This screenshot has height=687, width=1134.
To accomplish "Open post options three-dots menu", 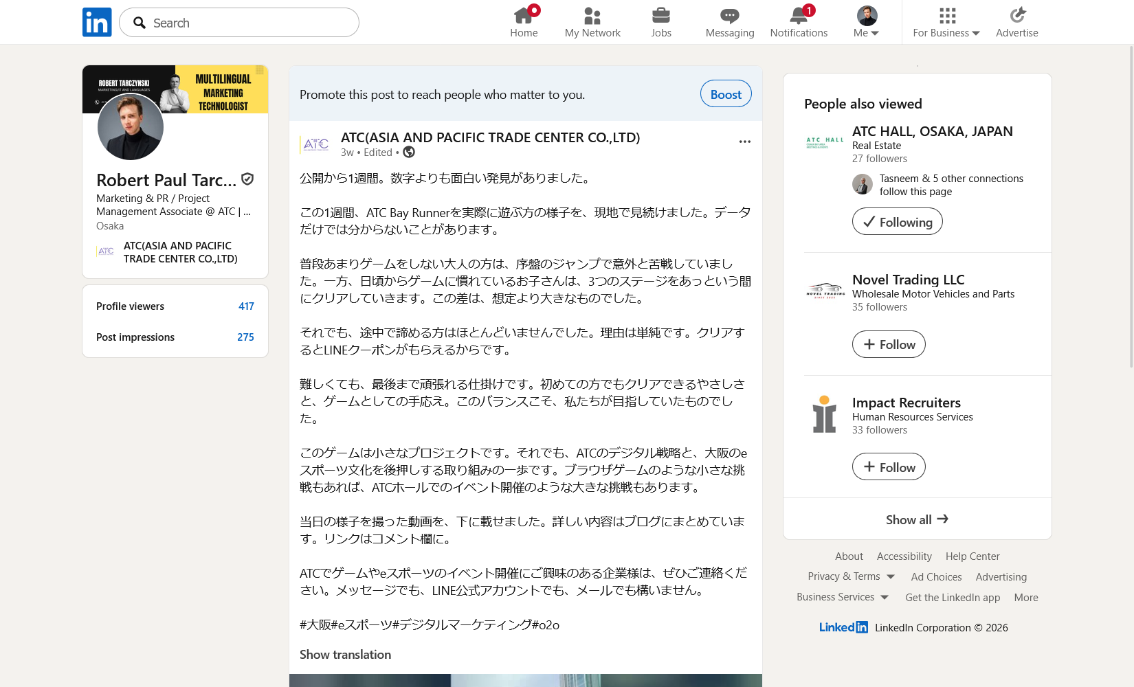I will (745, 142).
